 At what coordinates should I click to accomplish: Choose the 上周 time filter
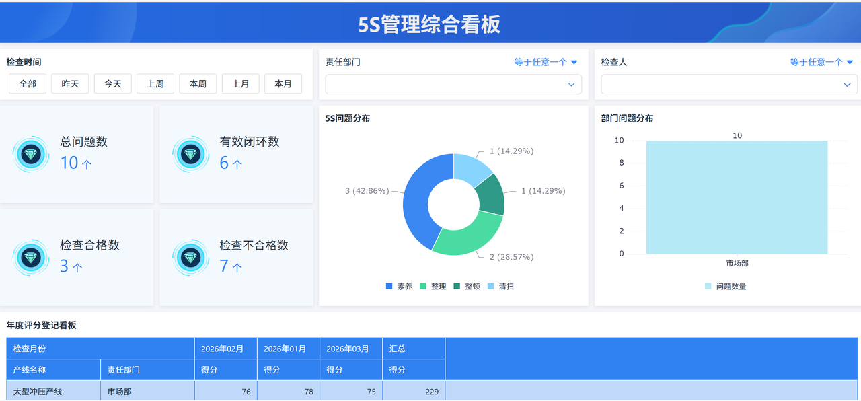pos(155,84)
